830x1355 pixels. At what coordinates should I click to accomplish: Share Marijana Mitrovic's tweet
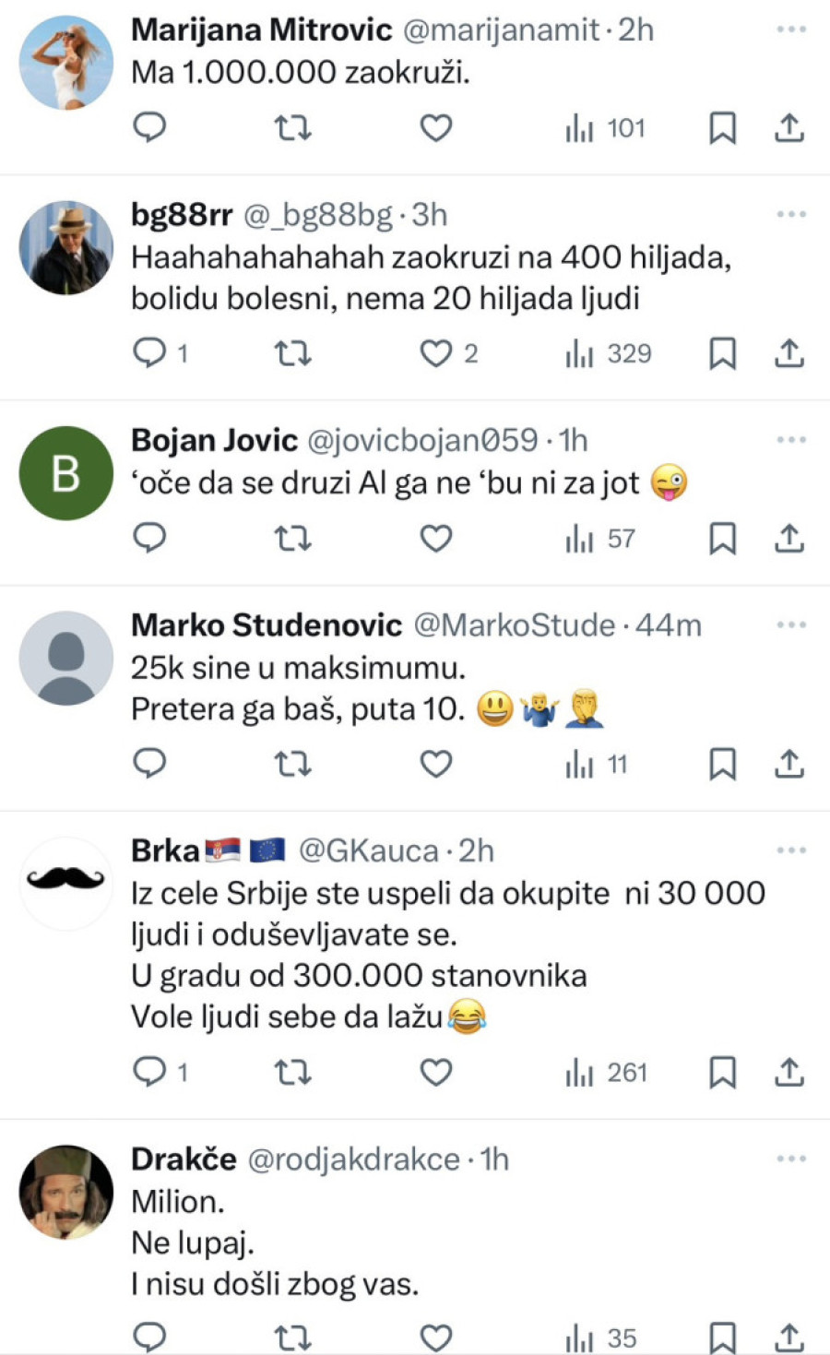point(789,127)
